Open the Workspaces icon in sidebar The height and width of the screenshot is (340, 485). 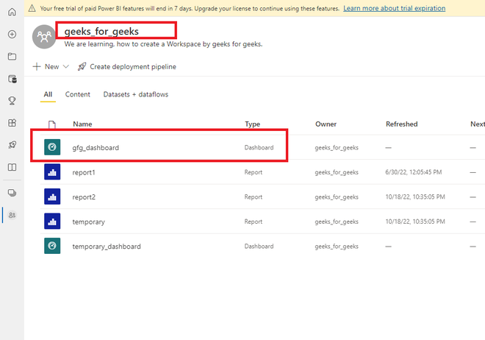tap(12, 193)
